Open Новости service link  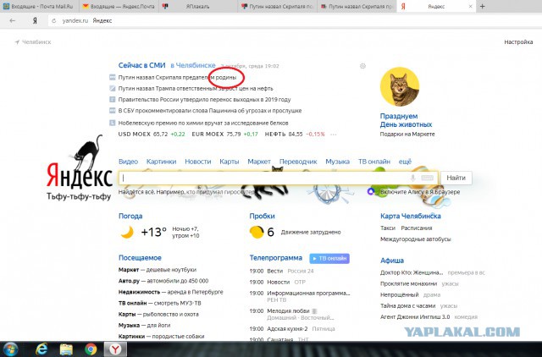tap(197, 162)
